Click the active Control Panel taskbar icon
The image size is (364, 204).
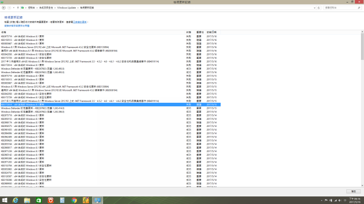click(98, 200)
